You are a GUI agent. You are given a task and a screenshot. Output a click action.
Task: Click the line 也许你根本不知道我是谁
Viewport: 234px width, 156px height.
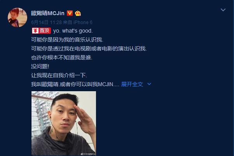62,57
